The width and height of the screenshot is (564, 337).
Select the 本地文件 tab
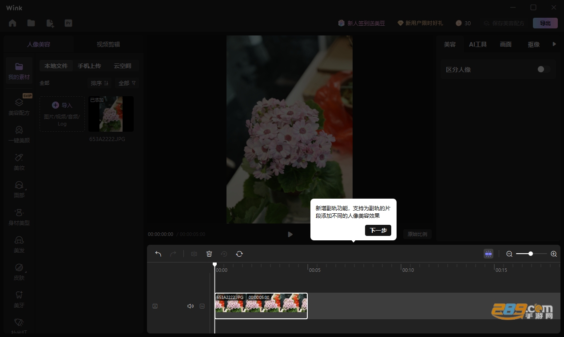56,66
